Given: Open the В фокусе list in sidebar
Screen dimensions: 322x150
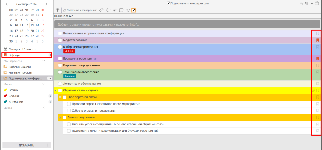Looking at the screenshot, I should pos(15,55).
